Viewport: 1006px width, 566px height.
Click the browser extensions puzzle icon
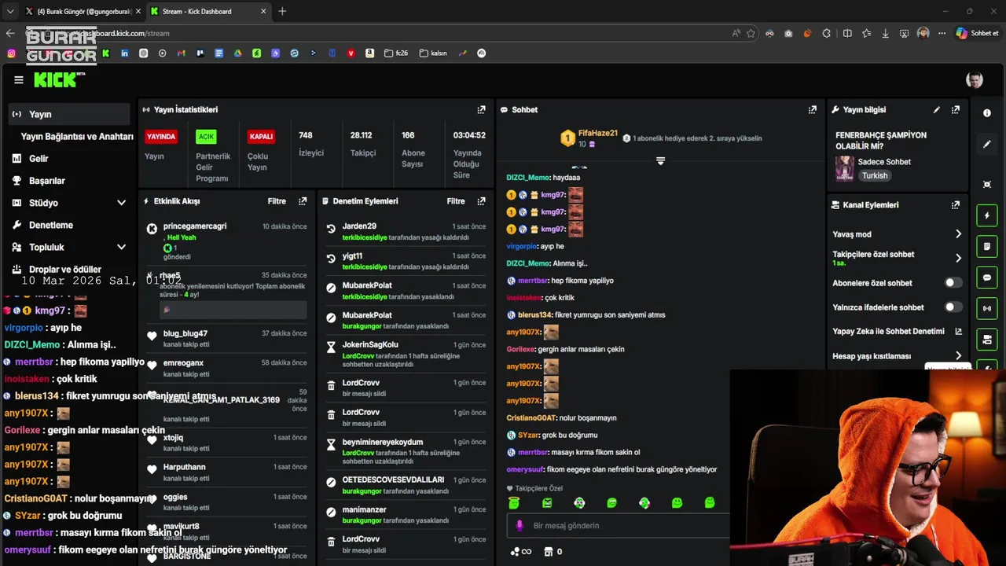tap(827, 33)
